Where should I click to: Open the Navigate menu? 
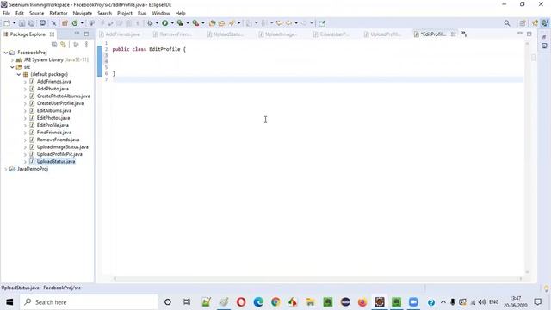(x=83, y=14)
